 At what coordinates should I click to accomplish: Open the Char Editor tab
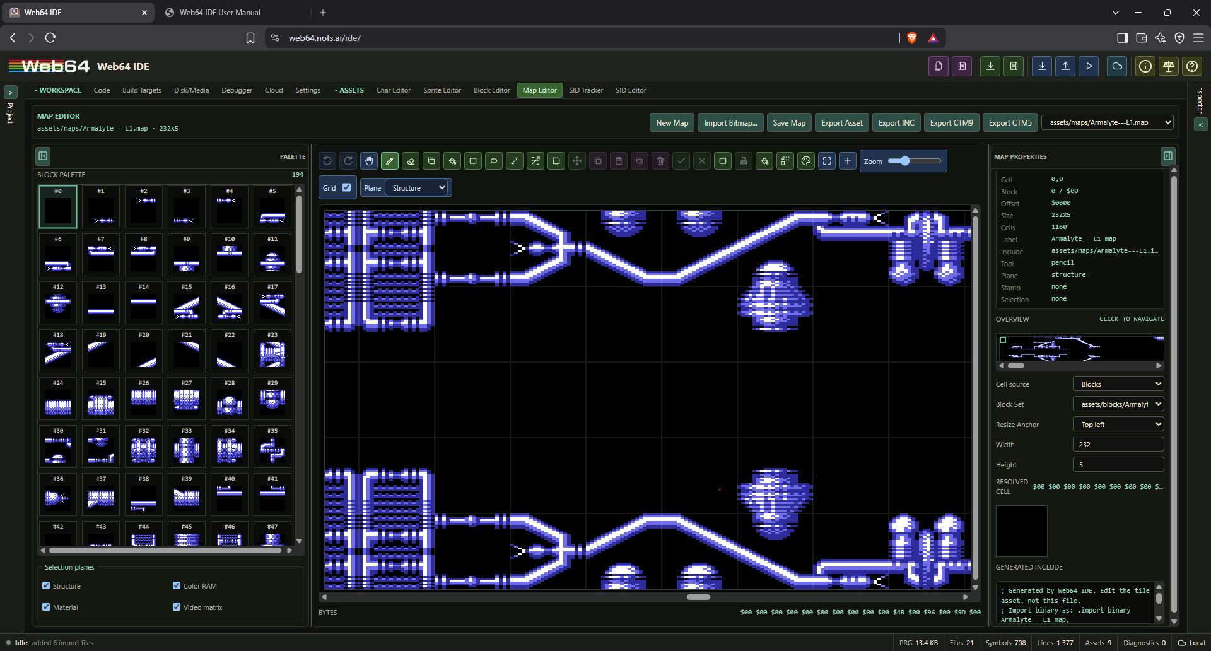(394, 90)
